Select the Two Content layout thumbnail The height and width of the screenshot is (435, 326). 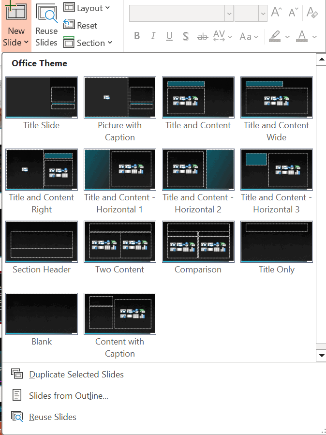120,242
